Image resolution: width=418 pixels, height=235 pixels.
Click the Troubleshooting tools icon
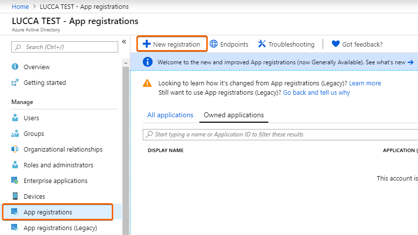point(262,44)
